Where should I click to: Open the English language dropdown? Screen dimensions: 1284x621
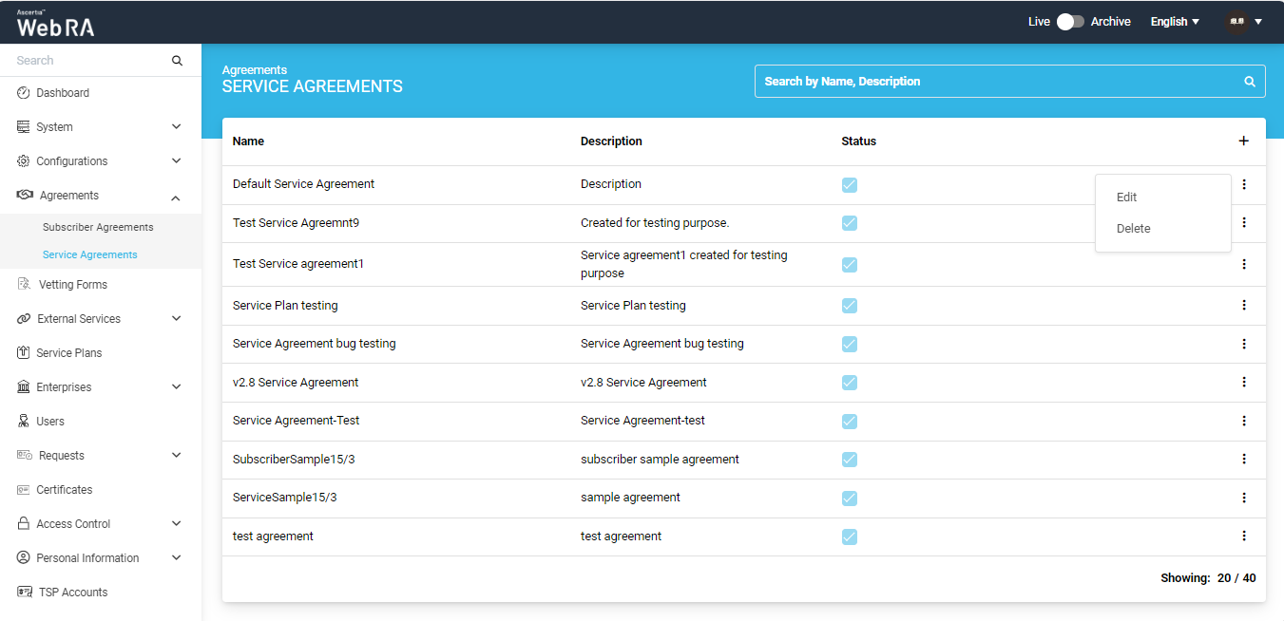click(x=1175, y=22)
